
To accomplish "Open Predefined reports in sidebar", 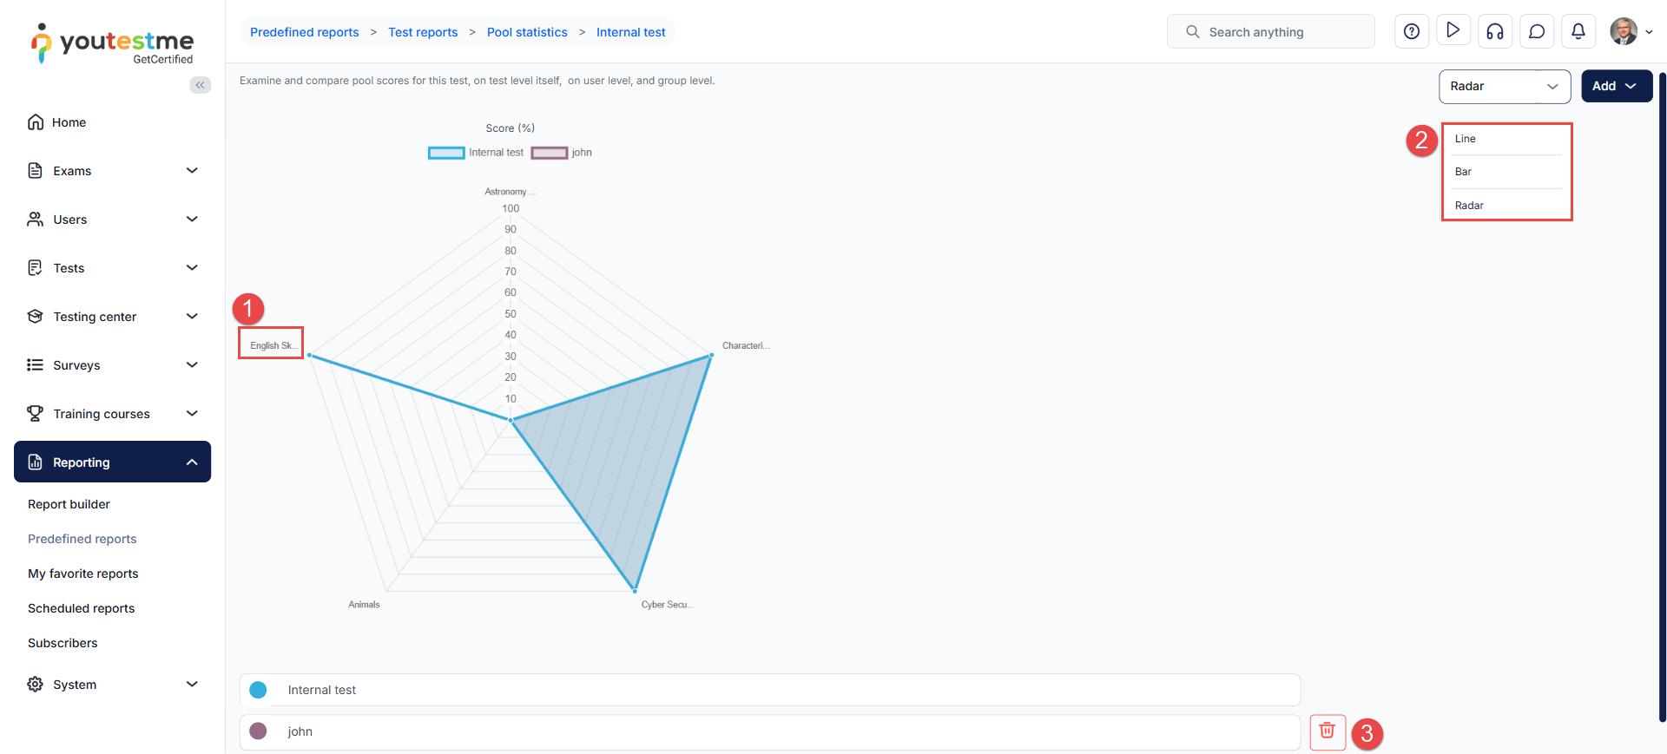I will click(82, 539).
